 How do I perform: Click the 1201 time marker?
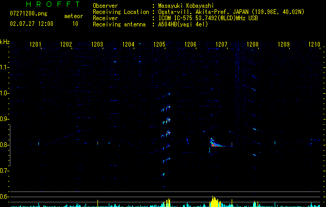click(35, 44)
